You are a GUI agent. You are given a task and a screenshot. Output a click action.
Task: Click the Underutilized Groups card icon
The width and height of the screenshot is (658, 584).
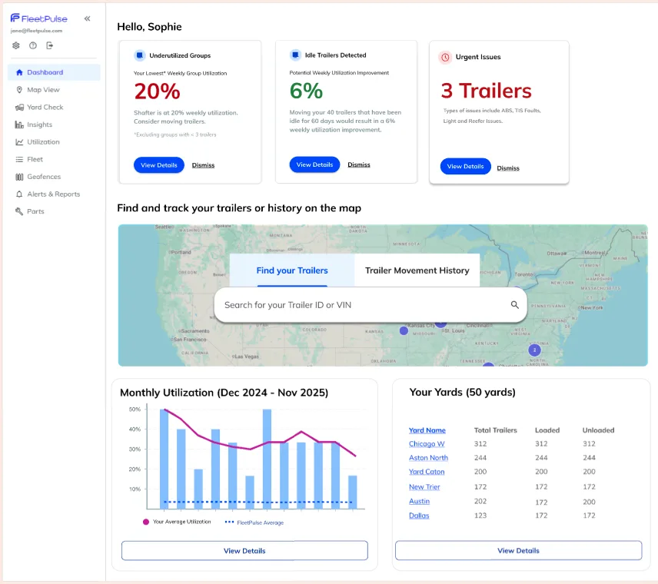[x=139, y=55]
